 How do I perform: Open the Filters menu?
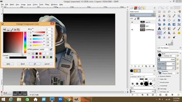(47, 5)
